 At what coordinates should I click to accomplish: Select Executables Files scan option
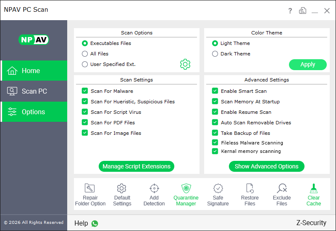(x=85, y=43)
